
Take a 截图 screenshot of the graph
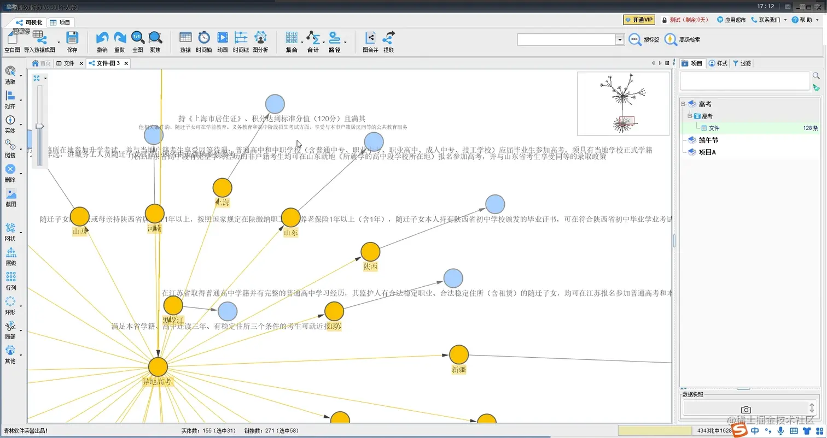(x=11, y=198)
